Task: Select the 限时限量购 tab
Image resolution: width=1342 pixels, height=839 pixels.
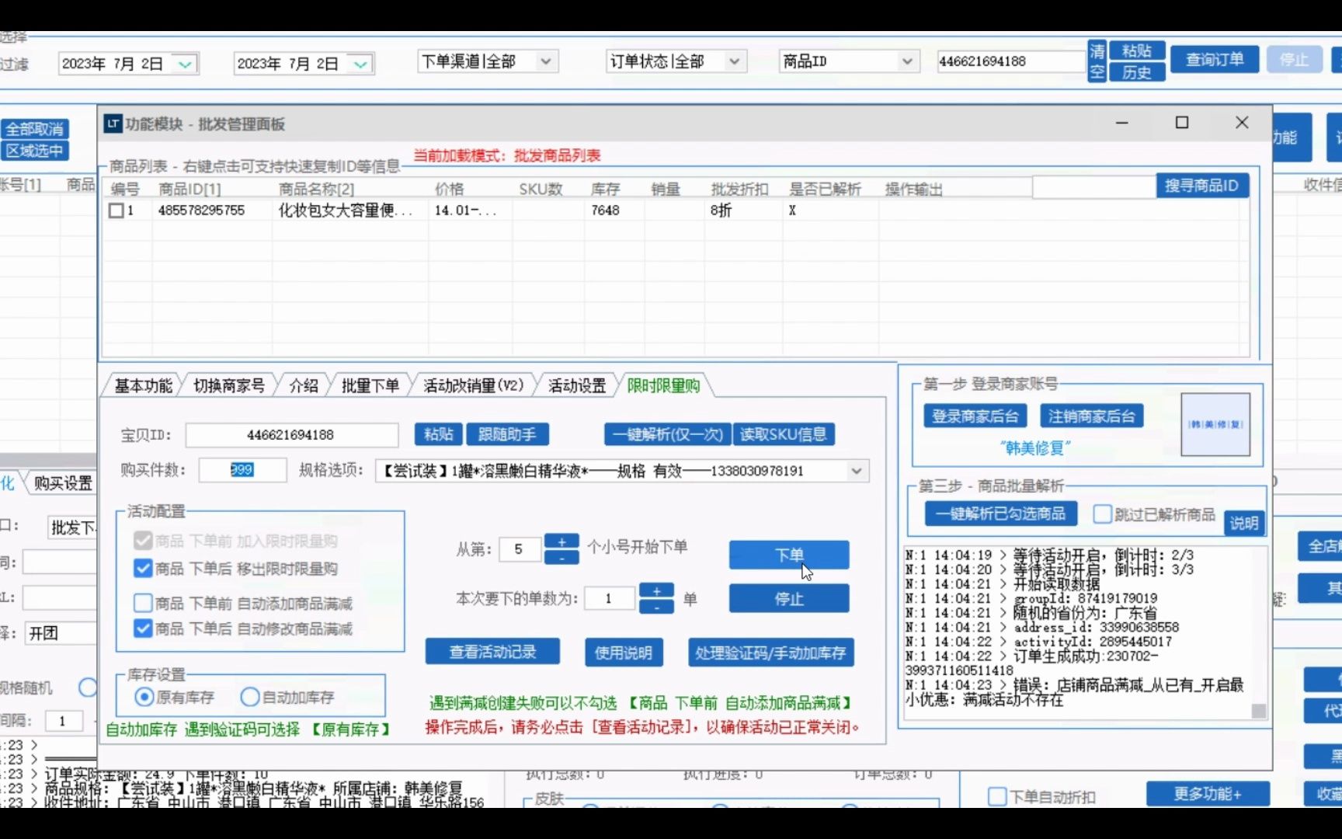Action: pyautogui.click(x=663, y=385)
